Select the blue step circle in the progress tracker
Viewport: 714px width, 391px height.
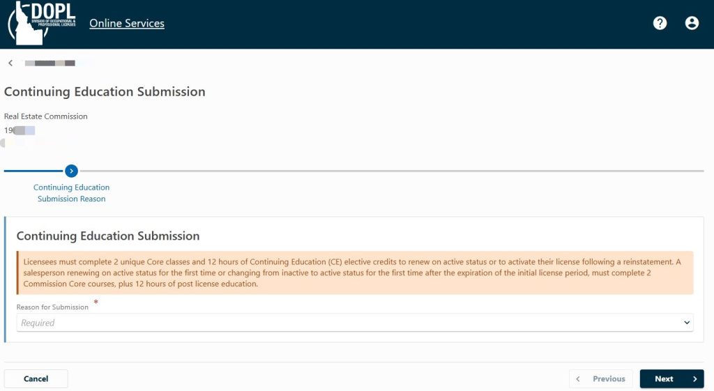click(72, 171)
